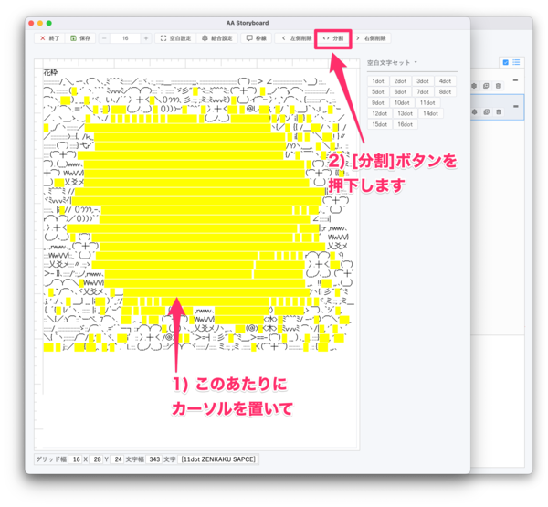Viewport: 548px width, 507px height.
Task: Click the 8dot blank button
Action: [445, 91]
